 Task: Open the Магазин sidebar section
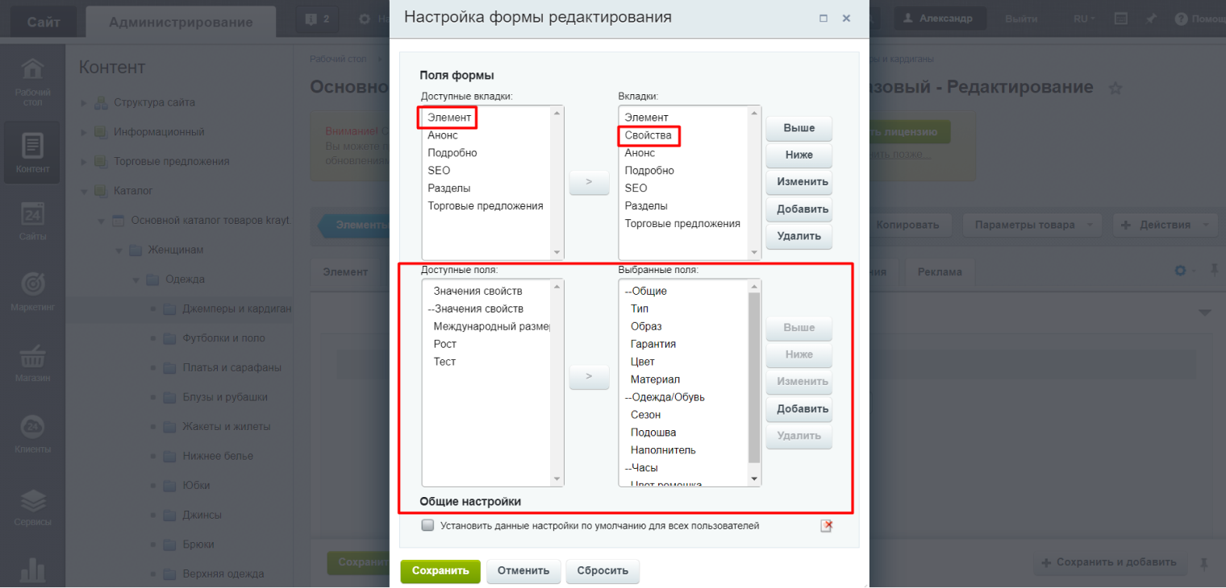point(32,362)
